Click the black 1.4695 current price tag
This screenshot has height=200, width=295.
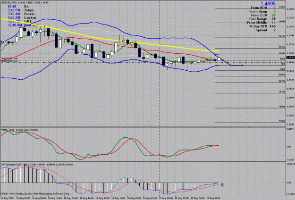click(x=290, y=58)
